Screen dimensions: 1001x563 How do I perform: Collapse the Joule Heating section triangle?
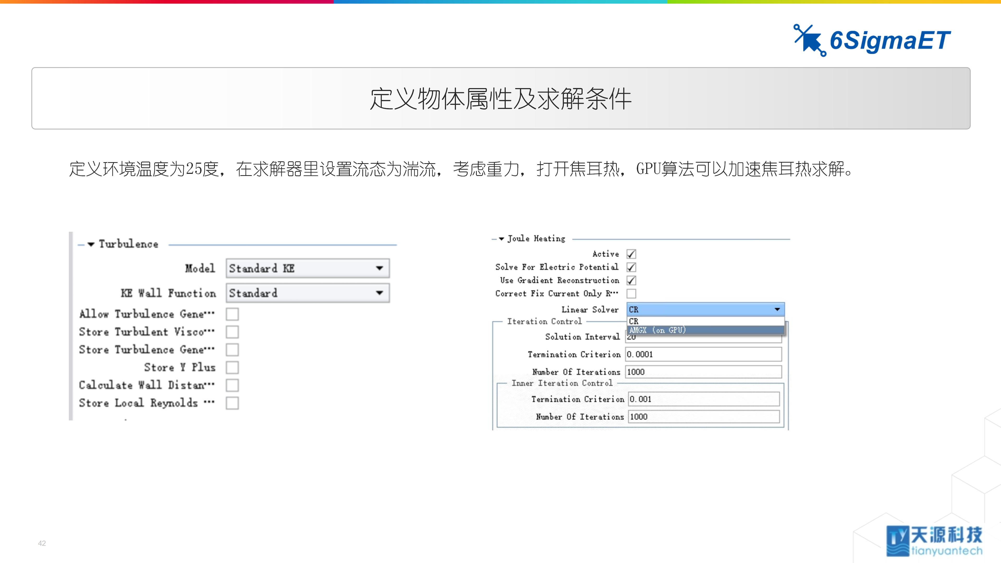coord(501,239)
